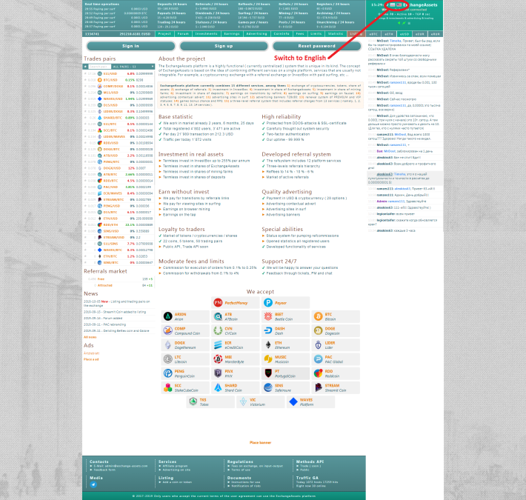Open the Forum menu tab
The width and height of the screenshot is (526, 500).
(x=183, y=34)
